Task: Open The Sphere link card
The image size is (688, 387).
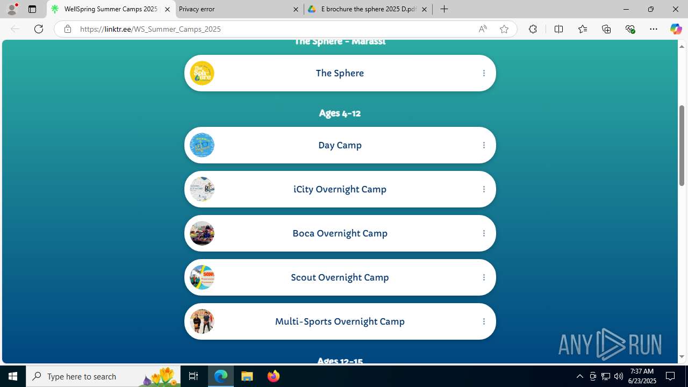Action: click(340, 73)
